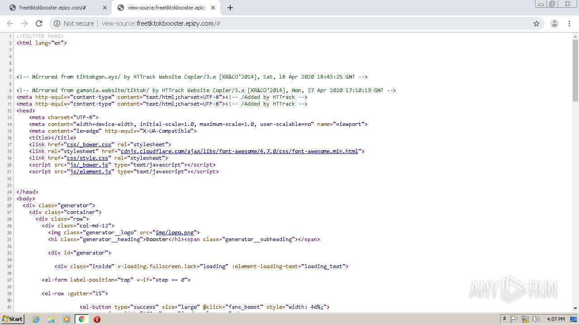Open the network tray icon
Screen dimensions: 579x325
[x=526, y=319]
